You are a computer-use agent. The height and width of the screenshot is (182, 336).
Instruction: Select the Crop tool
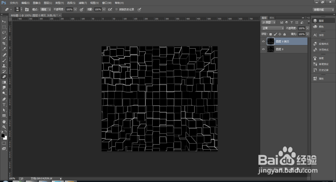(x=4, y=44)
